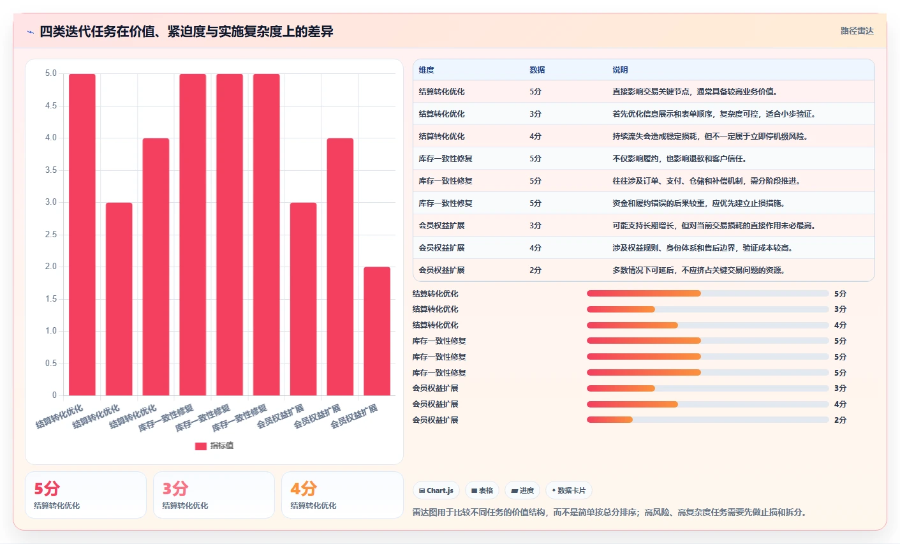Image resolution: width=900 pixels, height=544 pixels.
Task: Click the 结算转化优化 progress bar showing 3分
Action: 708,309
